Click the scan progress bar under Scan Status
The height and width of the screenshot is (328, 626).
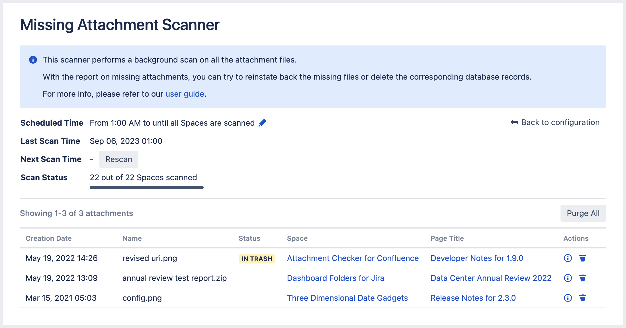146,188
